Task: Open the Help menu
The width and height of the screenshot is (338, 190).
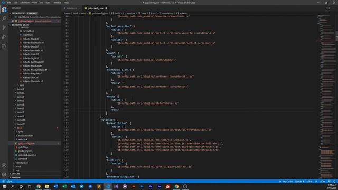Action: 66,3
